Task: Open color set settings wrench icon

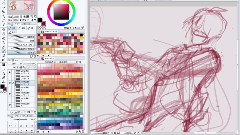Action: tap(80, 62)
